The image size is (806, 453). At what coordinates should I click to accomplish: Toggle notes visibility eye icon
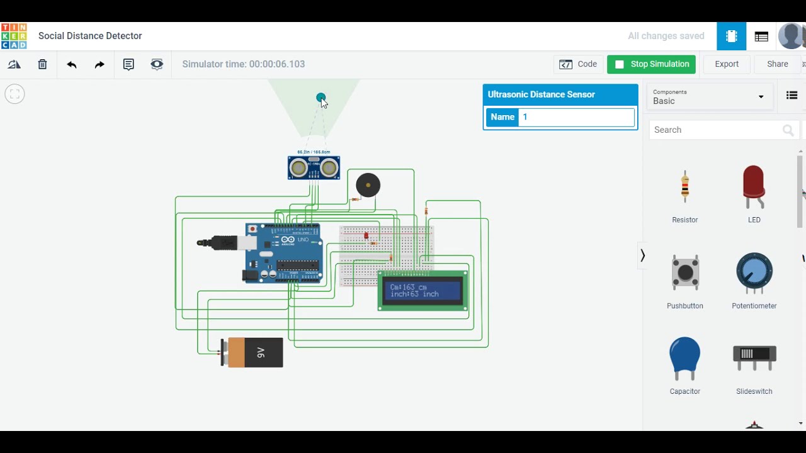coord(157,64)
